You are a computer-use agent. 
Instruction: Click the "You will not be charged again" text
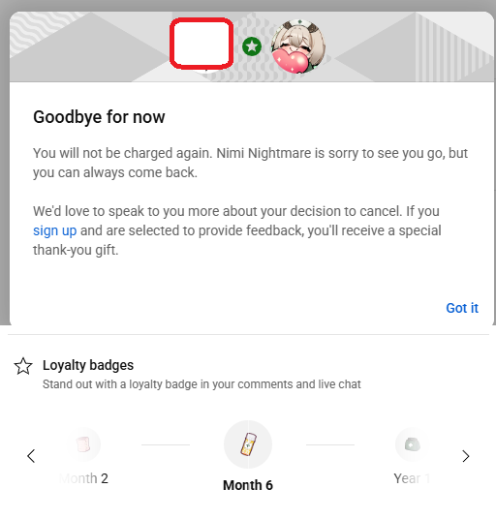(122, 153)
